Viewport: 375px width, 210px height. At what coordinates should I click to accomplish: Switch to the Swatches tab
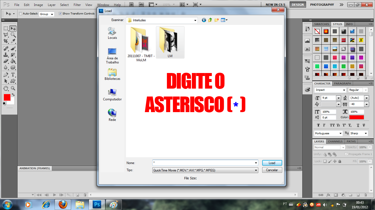322,24
